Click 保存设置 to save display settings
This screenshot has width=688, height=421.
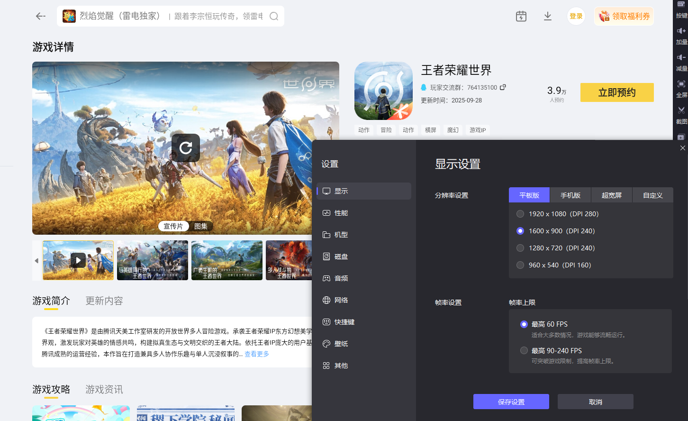[x=512, y=401]
